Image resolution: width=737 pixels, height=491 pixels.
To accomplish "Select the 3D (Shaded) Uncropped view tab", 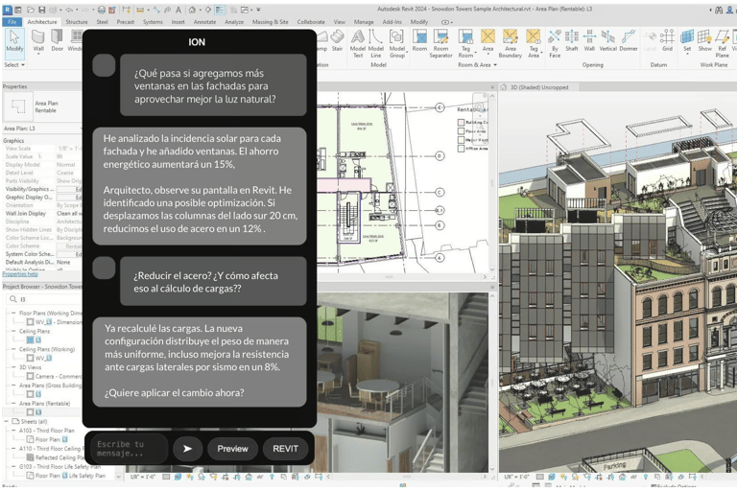I will tap(539, 87).
